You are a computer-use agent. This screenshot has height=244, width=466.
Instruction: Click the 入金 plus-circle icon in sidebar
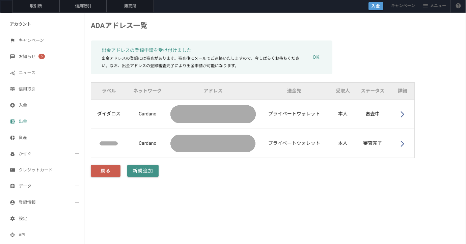[12, 105]
